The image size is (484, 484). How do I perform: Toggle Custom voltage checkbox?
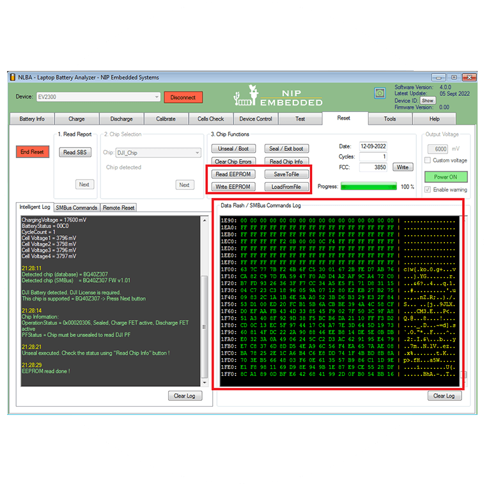click(428, 160)
